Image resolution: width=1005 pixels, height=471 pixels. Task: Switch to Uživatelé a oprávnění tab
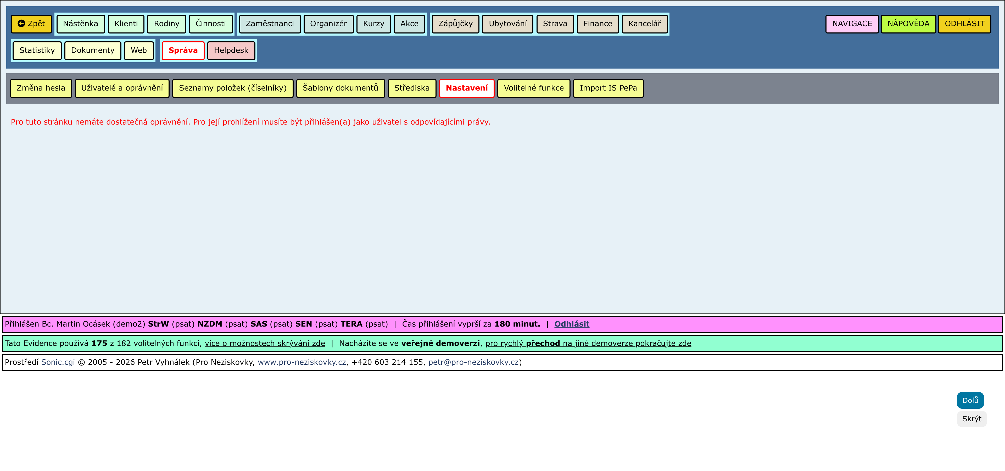(122, 88)
